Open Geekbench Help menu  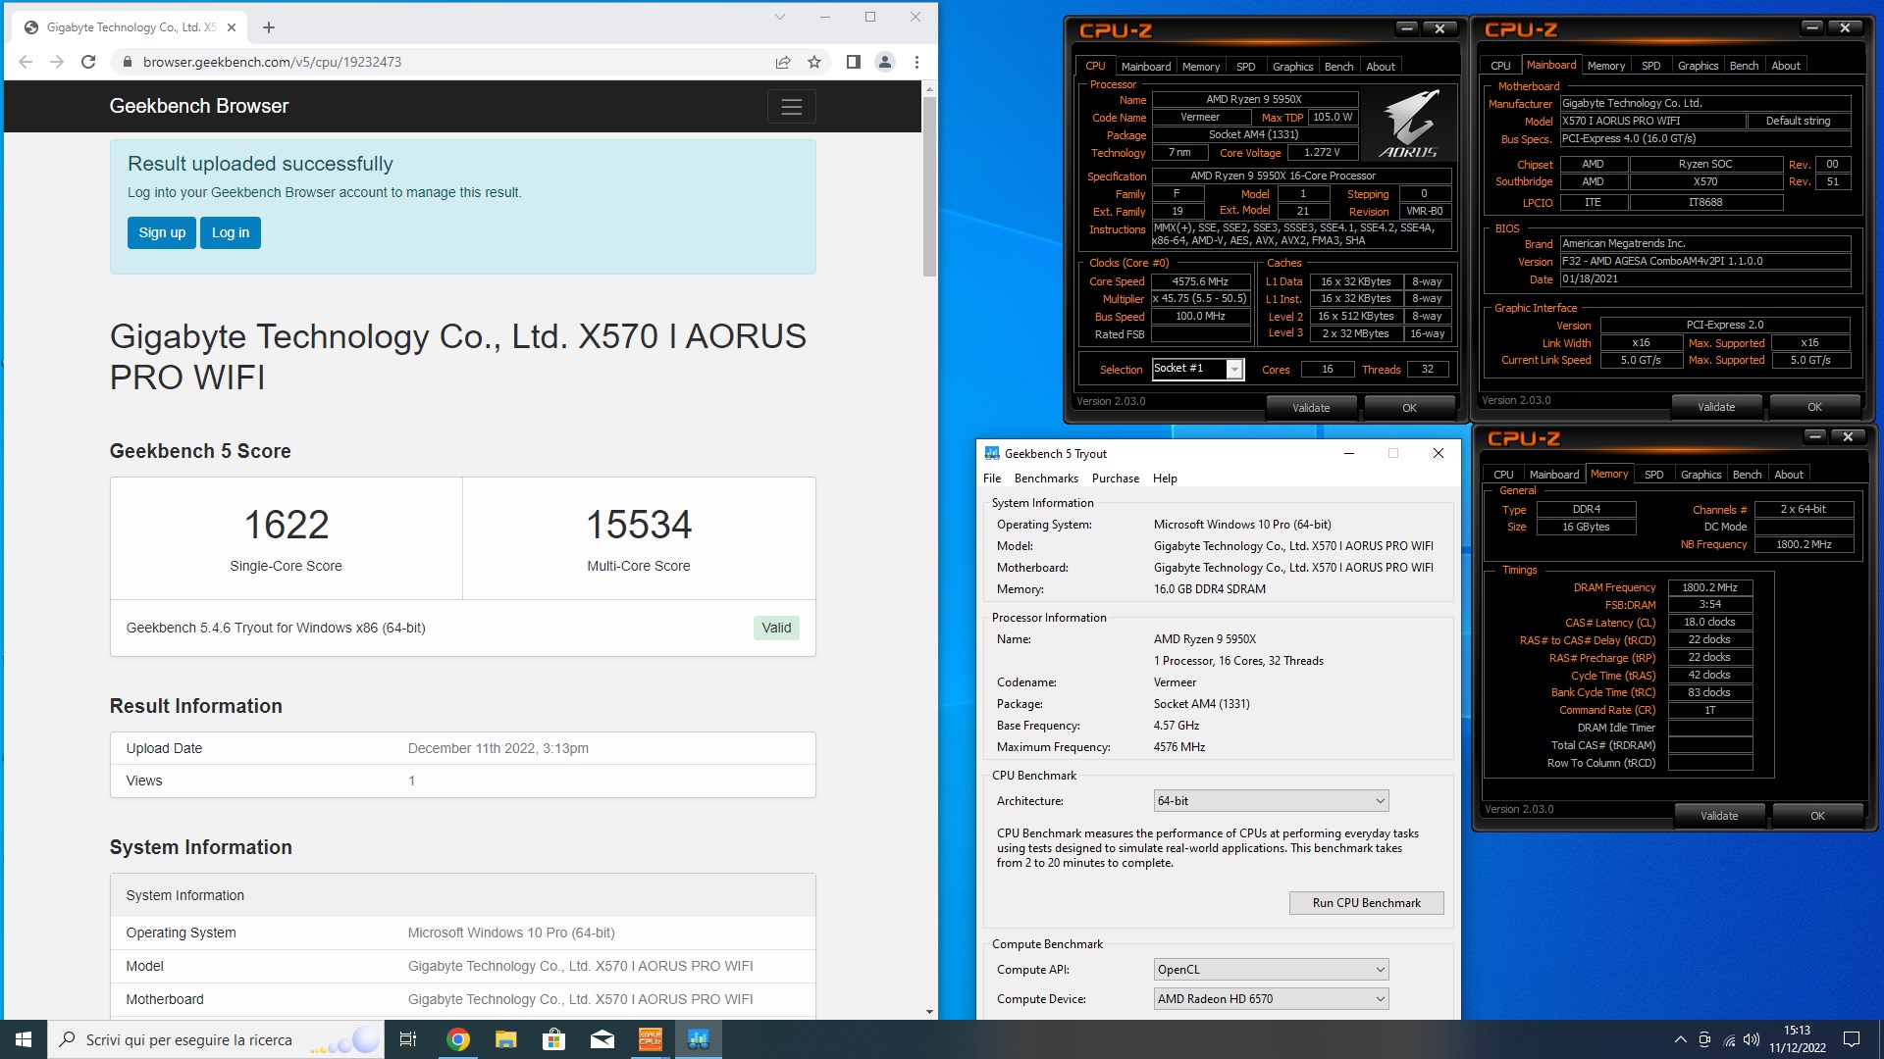point(1165,479)
